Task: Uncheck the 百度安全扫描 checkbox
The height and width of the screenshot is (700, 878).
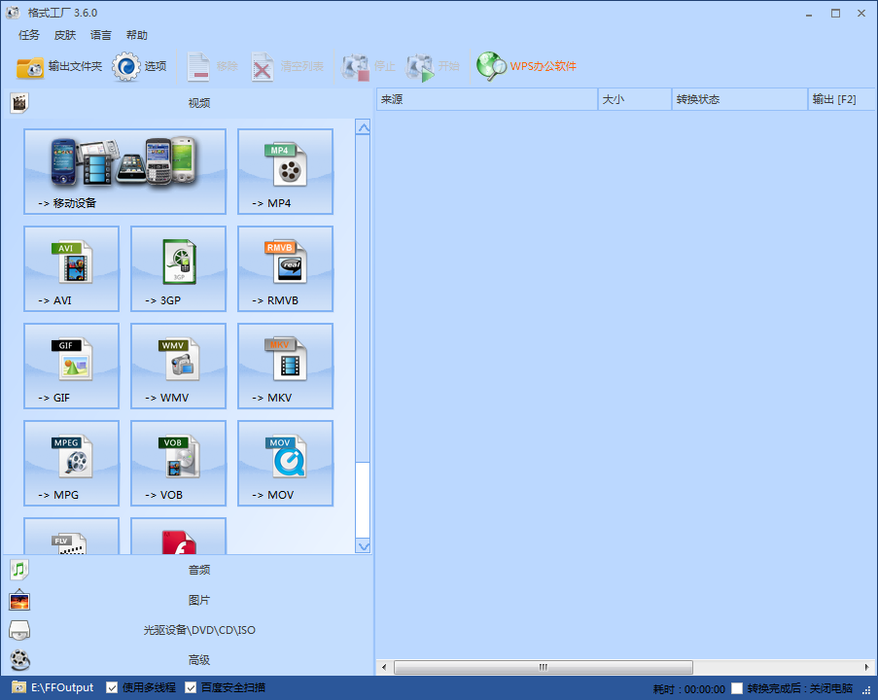Action: pos(191,688)
